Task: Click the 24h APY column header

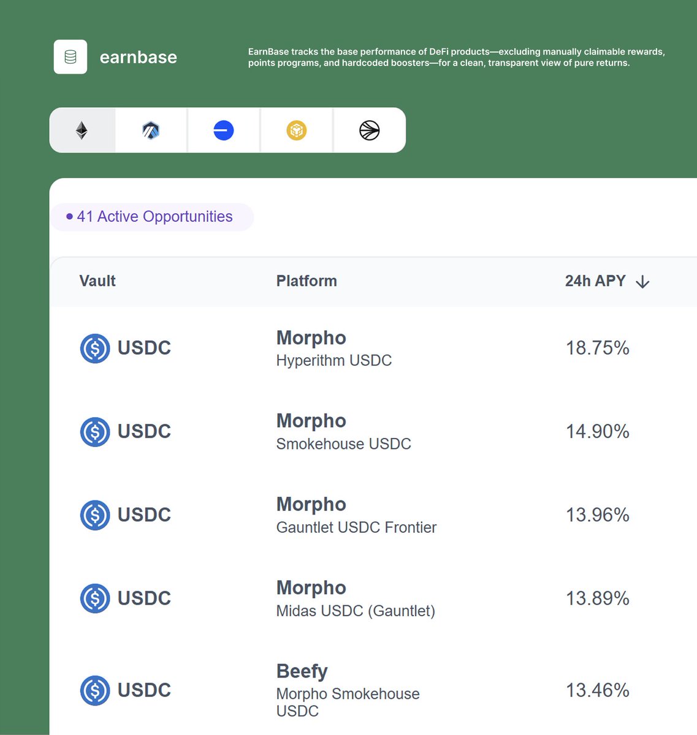Action: pos(595,281)
